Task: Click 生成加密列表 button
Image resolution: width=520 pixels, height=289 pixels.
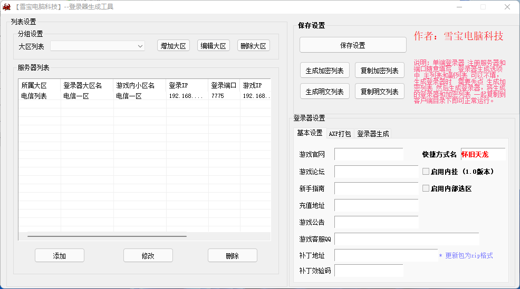Action: point(325,71)
